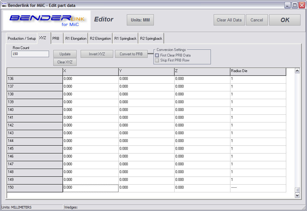This screenshot has height=211, width=307.
Task: Select the R2 Springback tab
Action: pos(151,39)
